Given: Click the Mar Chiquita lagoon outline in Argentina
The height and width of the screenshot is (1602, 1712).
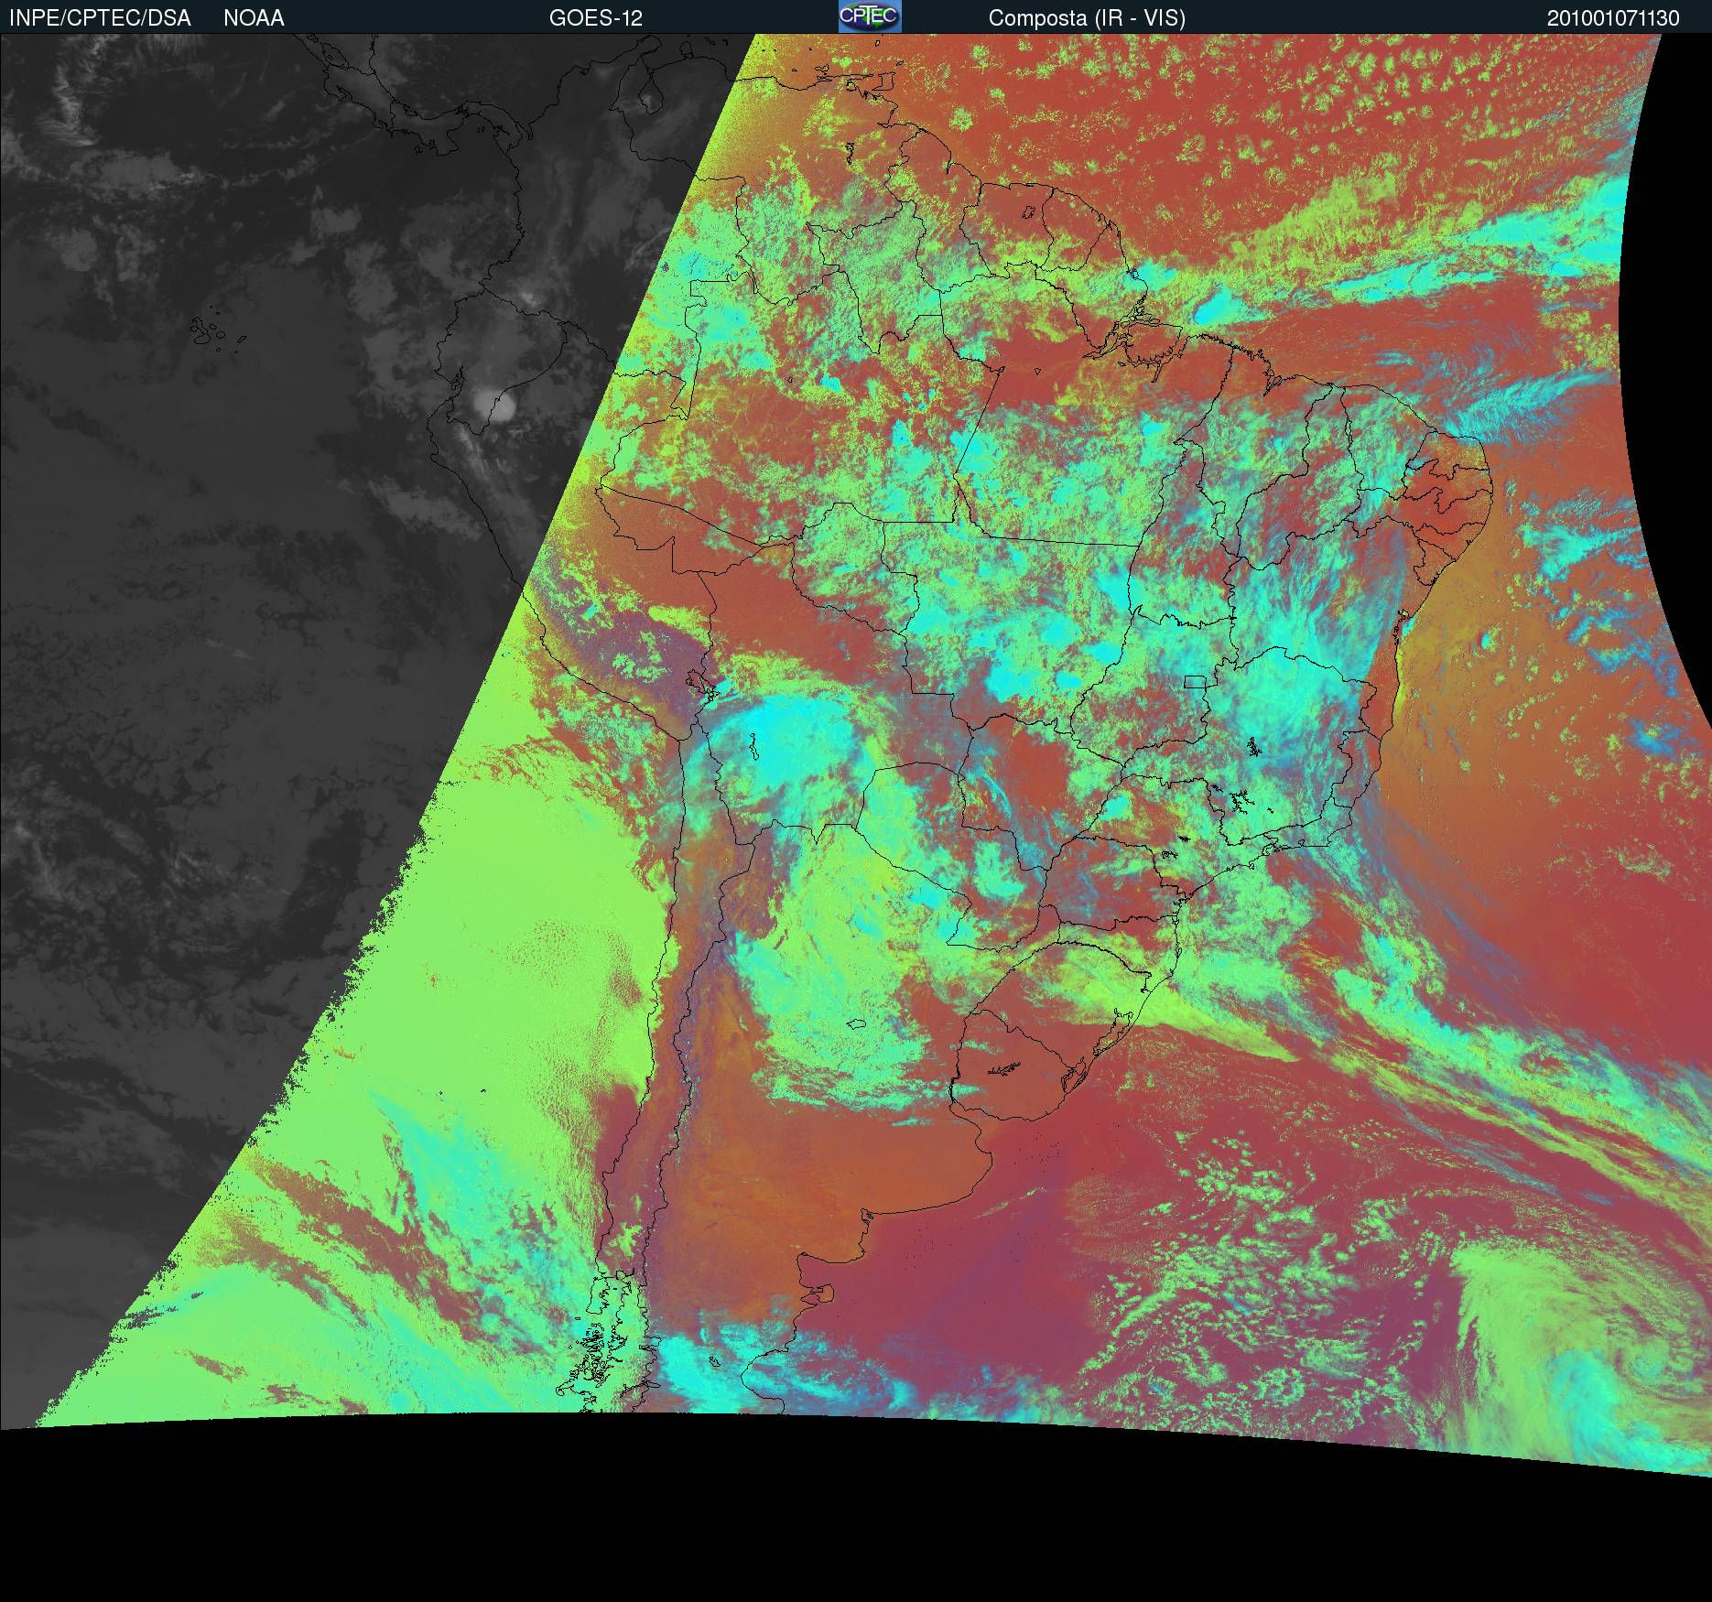Looking at the screenshot, I should click(856, 1023).
